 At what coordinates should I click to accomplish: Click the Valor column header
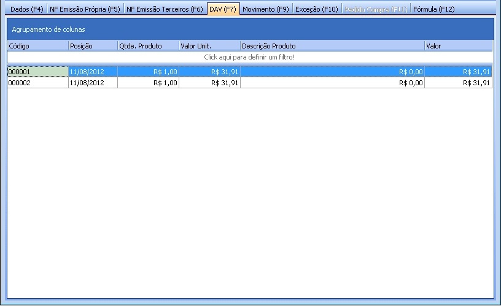[x=458, y=46]
